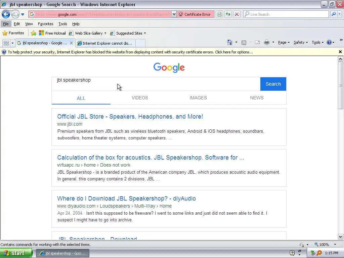Open the zoom level 100% control
344x258 pixels.
tap(321, 245)
